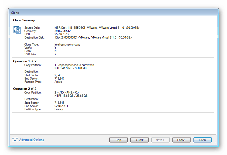Click the Operation 2 of 2 heading
The height and width of the screenshot is (155, 227).
pyautogui.click(x=25, y=89)
